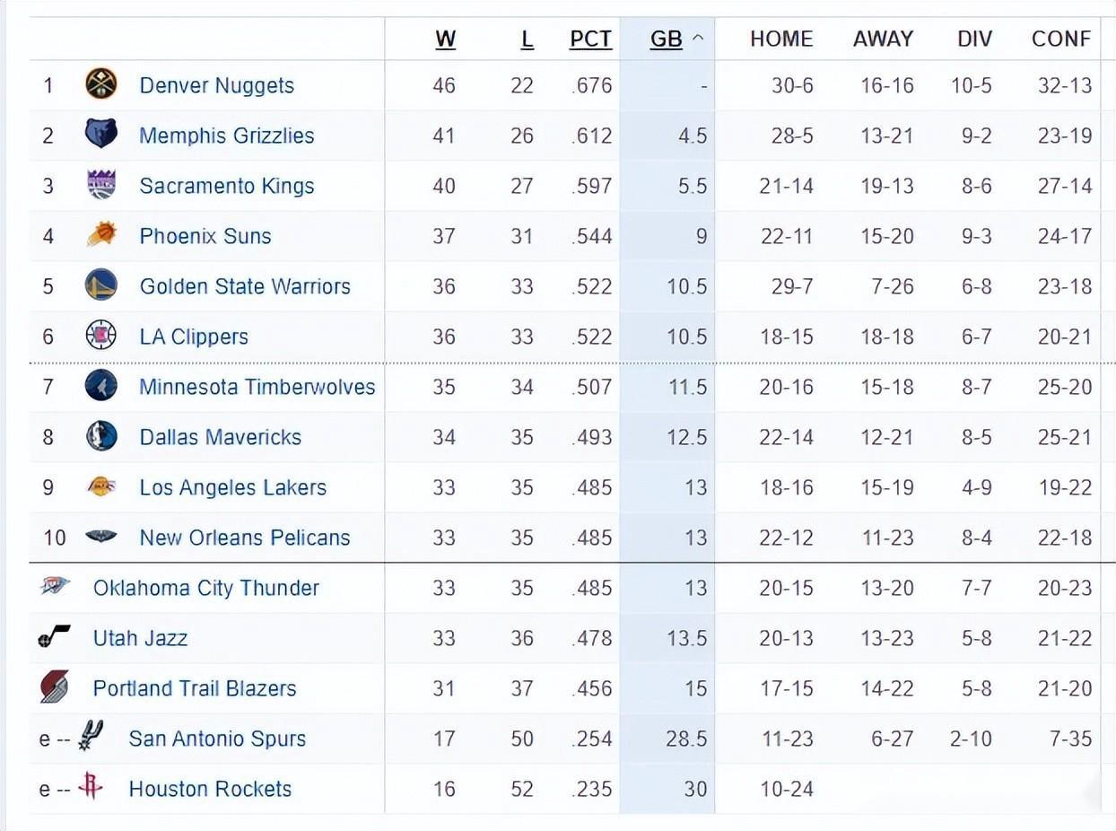Image resolution: width=1116 pixels, height=831 pixels.
Task: Click the Memphis Grizzlies logo icon
Action: 100,135
